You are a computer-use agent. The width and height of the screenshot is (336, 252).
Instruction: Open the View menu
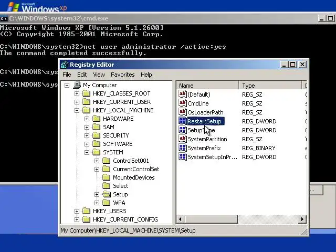[x=99, y=75]
